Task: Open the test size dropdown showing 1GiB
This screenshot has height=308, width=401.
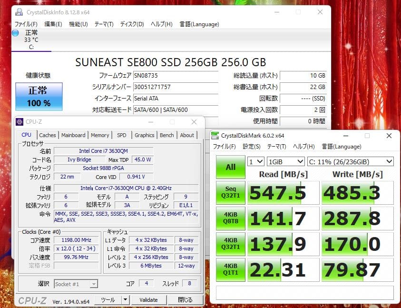Action: coord(285,161)
